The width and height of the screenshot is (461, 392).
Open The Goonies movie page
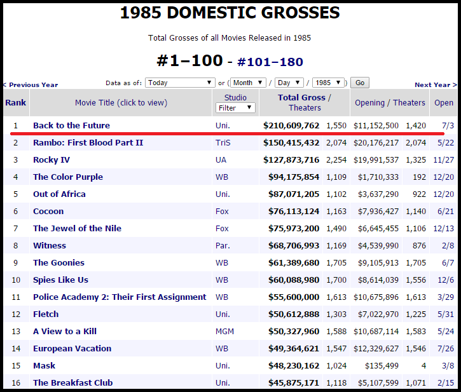click(x=58, y=263)
